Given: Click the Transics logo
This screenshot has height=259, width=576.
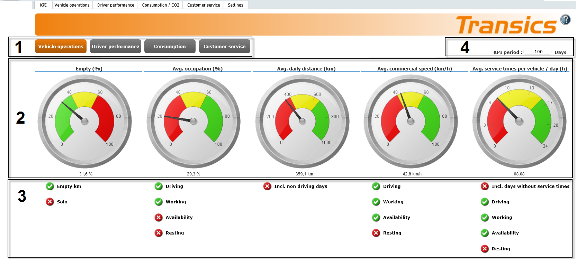Looking at the screenshot, I should point(506,25).
